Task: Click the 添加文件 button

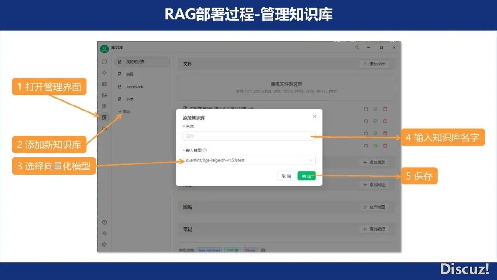Action: click(x=374, y=64)
